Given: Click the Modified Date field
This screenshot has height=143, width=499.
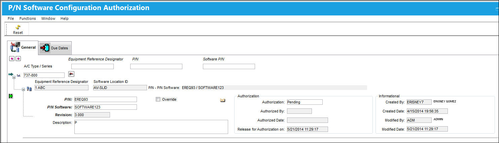Looking at the screenshot, I should [x=427, y=129].
